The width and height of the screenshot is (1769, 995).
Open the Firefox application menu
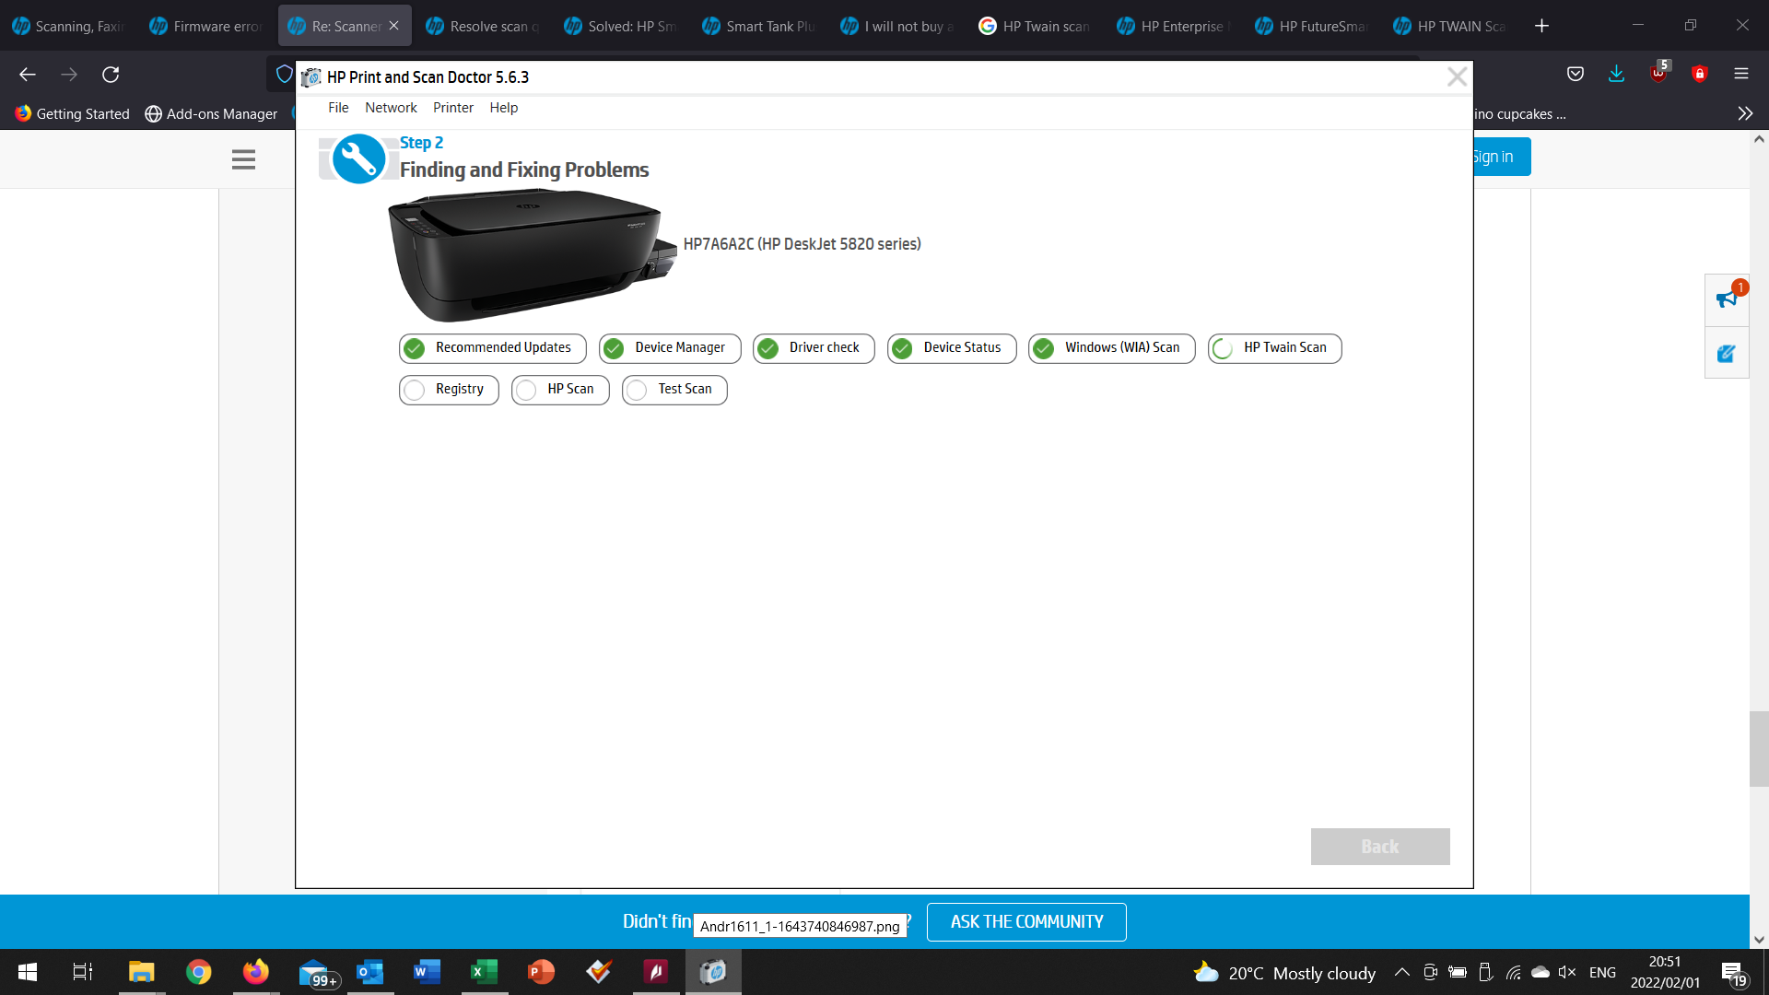click(1740, 74)
